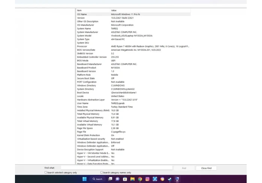Launch the Teams Chat taskbar icon
Screen dimensions: 262x183
click(118, 179)
